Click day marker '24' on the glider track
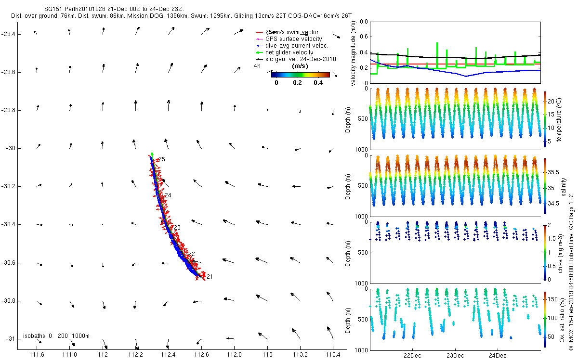 [168, 195]
